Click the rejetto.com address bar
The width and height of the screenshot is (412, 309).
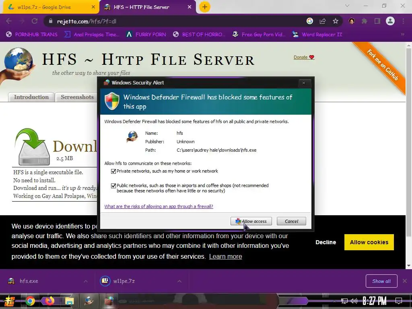coord(173,21)
